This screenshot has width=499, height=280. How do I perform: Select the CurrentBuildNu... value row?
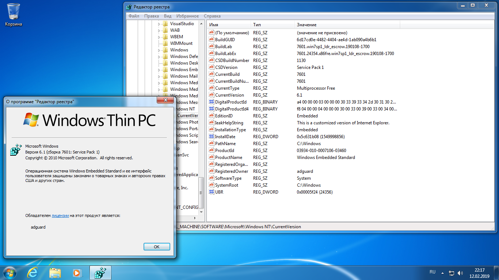point(303,81)
